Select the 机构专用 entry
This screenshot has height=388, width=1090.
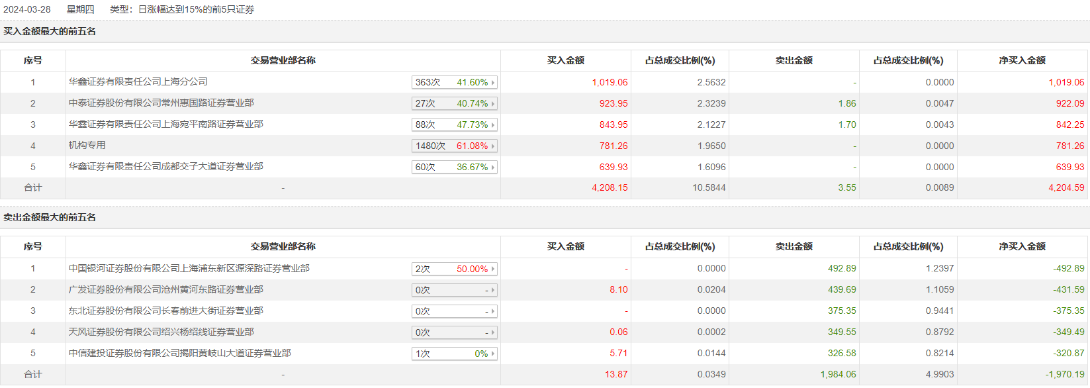point(87,145)
